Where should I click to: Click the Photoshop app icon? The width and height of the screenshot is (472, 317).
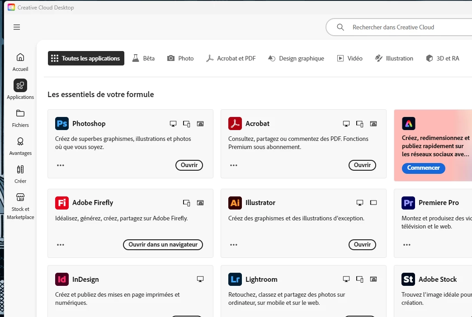61,124
